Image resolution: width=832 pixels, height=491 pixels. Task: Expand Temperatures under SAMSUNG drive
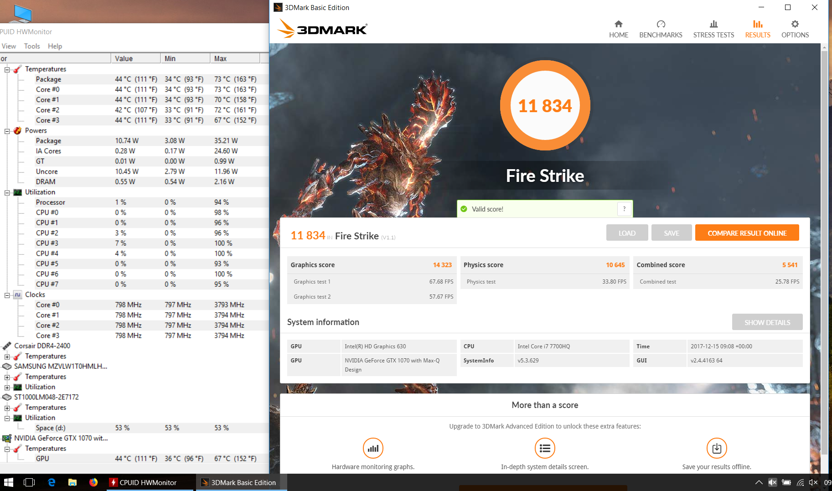7,377
